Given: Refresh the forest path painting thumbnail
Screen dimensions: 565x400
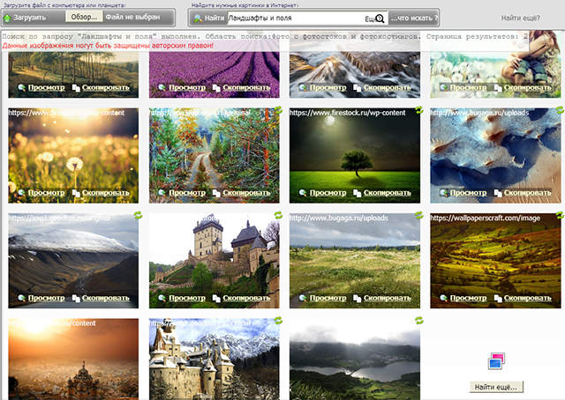Looking at the screenshot, I should coord(278,110).
